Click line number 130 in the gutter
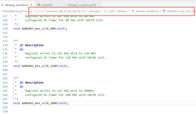The height and width of the screenshot is (114, 196). (x=5, y=29)
